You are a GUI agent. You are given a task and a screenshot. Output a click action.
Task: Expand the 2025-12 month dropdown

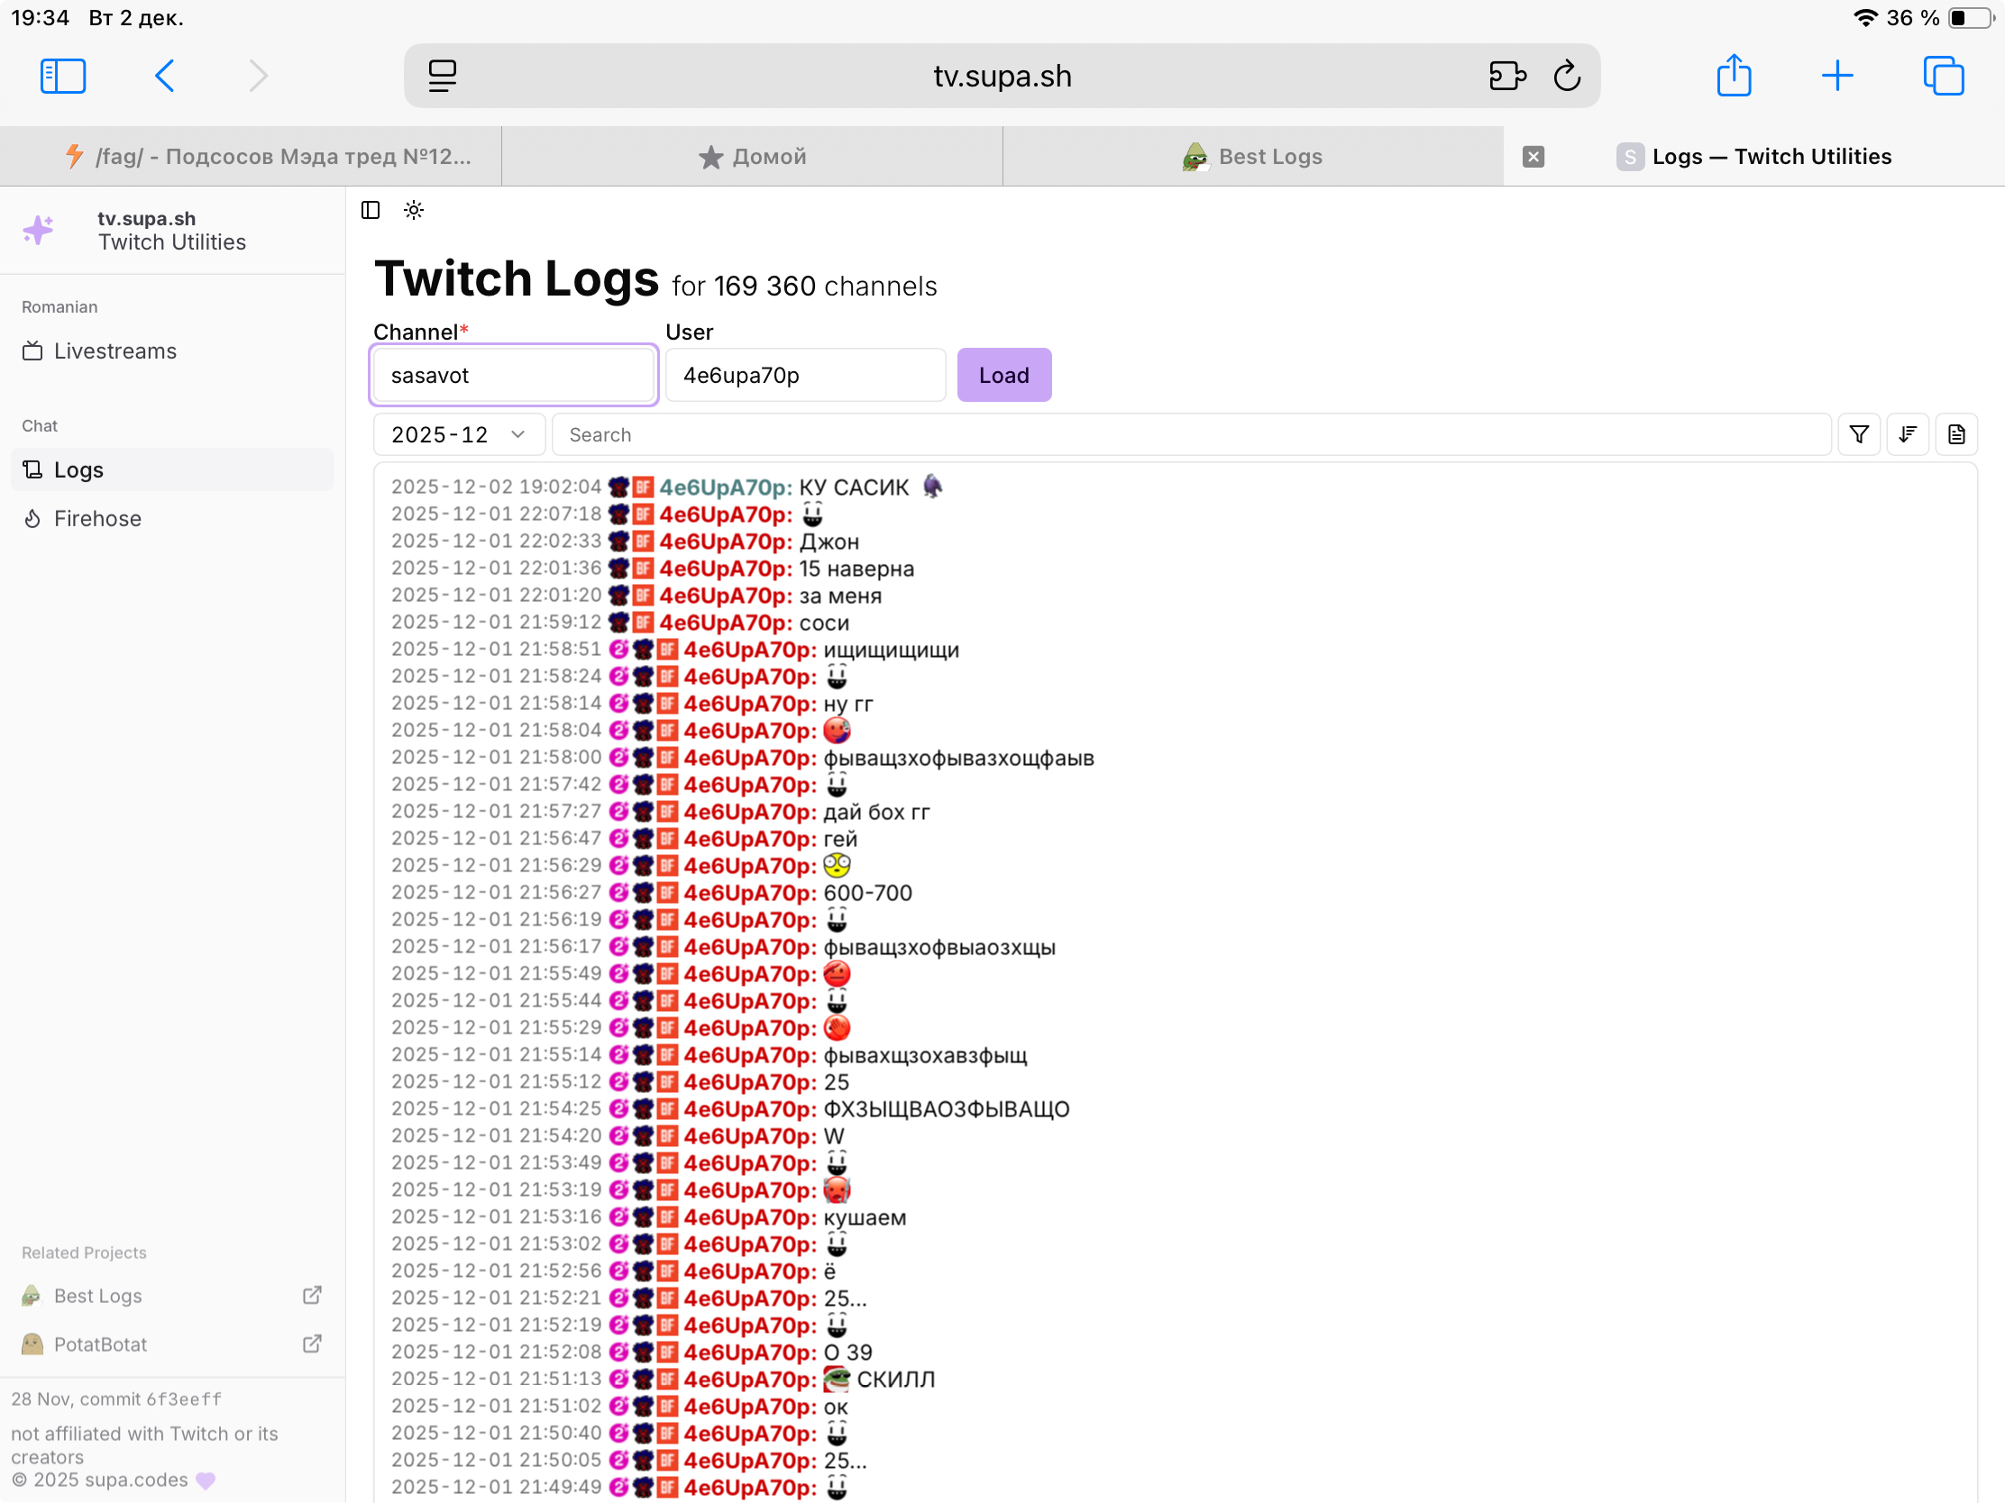(459, 435)
